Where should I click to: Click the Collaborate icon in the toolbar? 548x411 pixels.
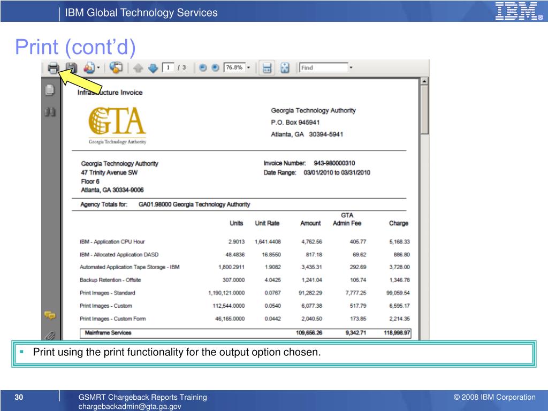(89, 67)
